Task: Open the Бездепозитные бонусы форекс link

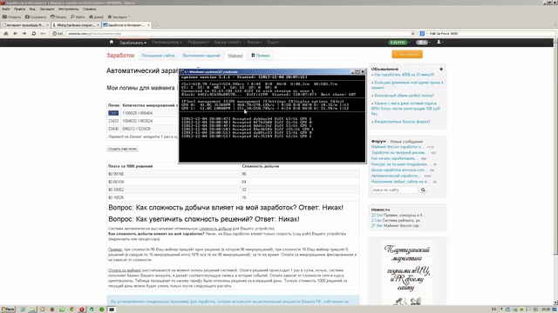Action: pyautogui.click(x=402, y=122)
